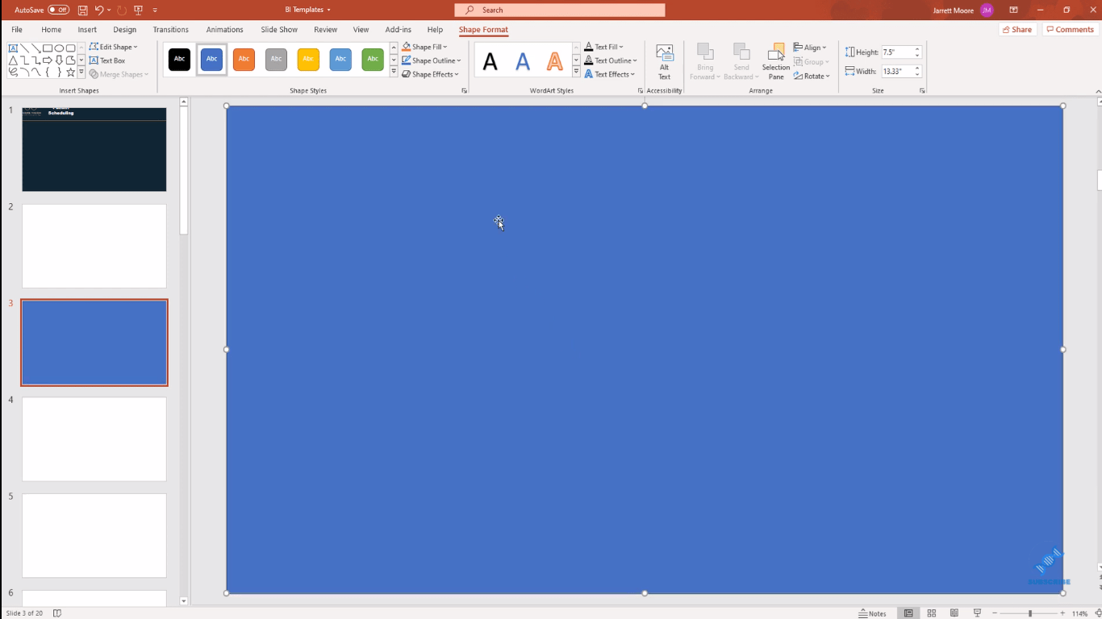The height and width of the screenshot is (619, 1102).
Task: Switch to the Design tab
Action: (125, 30)
